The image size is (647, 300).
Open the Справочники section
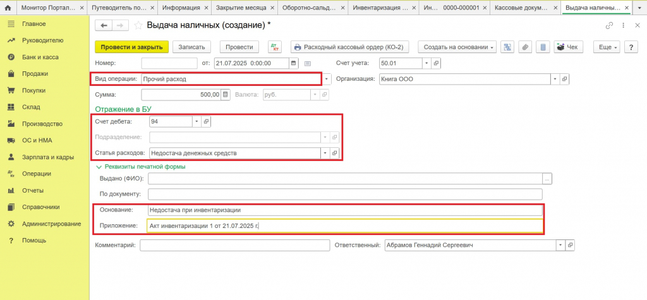[x=41, y=207]
